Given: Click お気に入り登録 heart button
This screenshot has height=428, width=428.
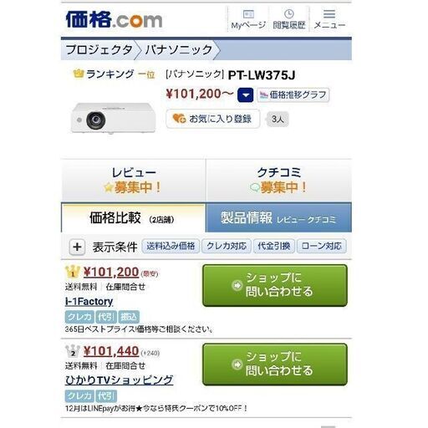Looking at the screenshot, I should [213, 119].
